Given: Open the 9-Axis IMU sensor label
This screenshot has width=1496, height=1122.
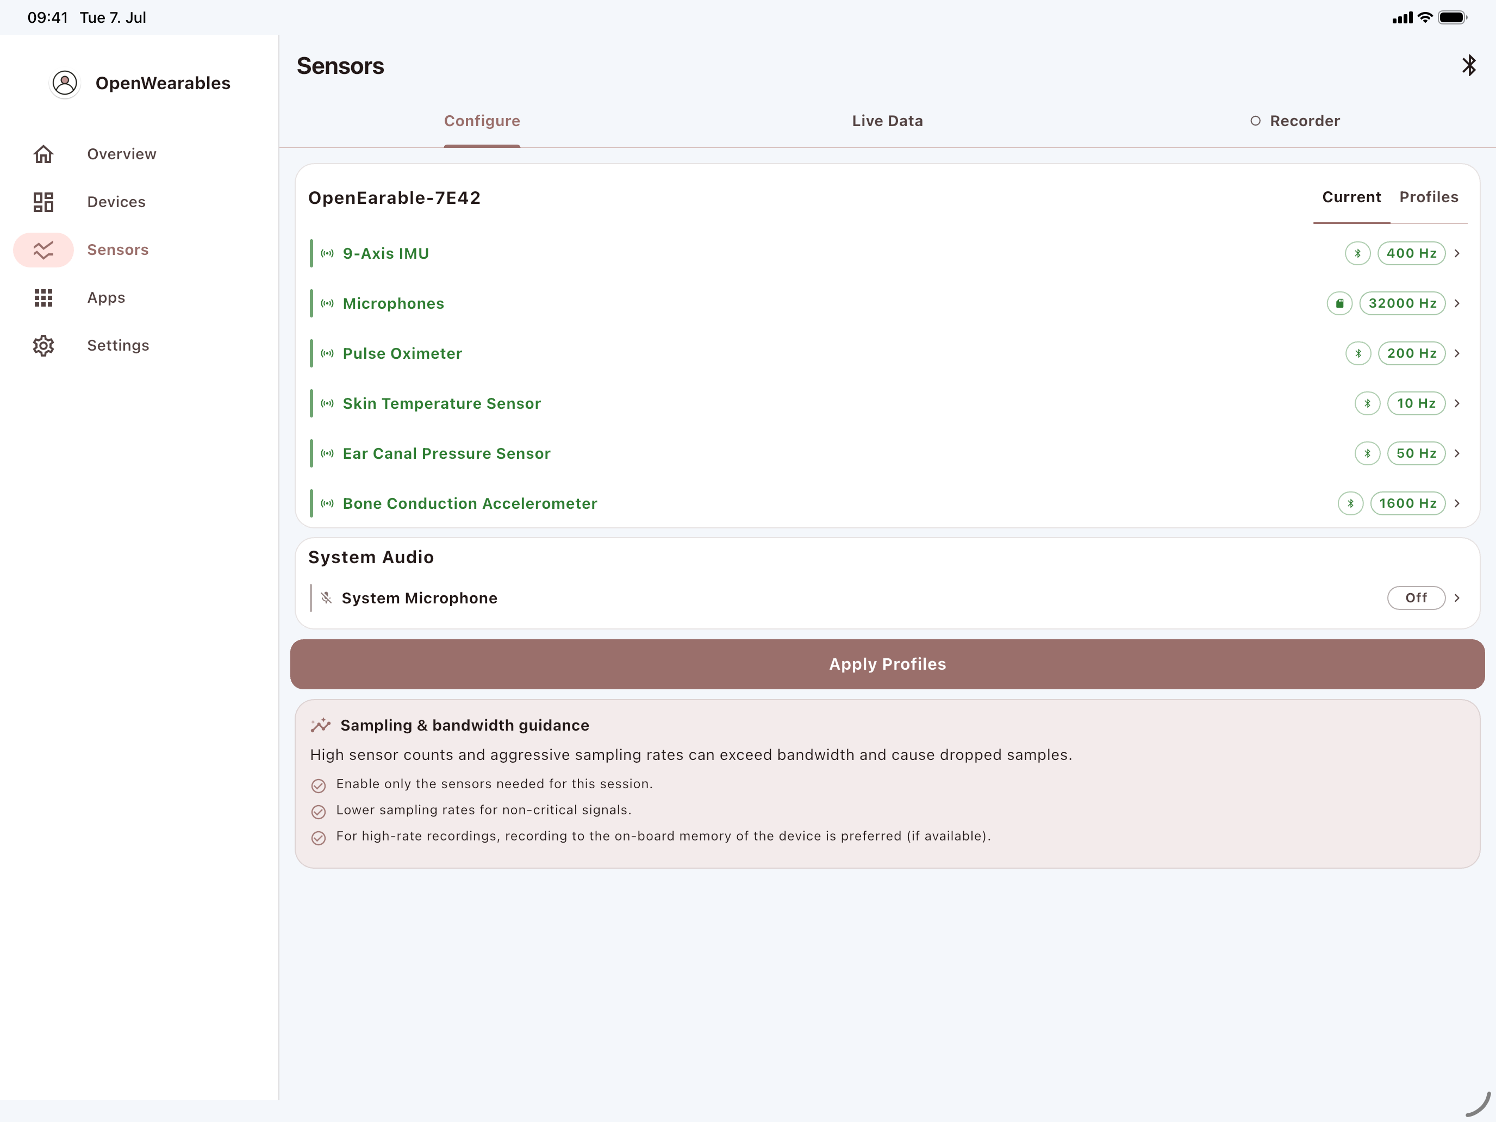Looking at the screenshot, I should tap(386, 254).
